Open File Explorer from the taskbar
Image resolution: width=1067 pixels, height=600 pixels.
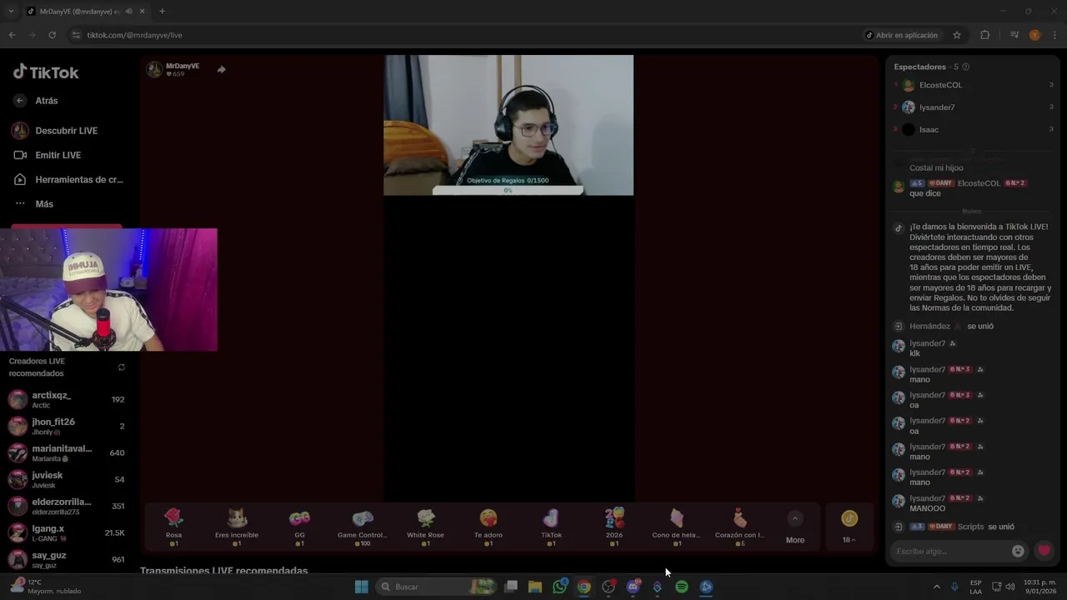535,587
